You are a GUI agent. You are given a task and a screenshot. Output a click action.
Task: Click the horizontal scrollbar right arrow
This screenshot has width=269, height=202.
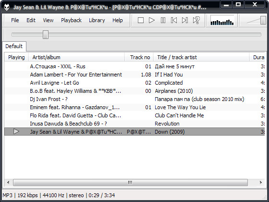pyautogui.click(x=261, y=182)
